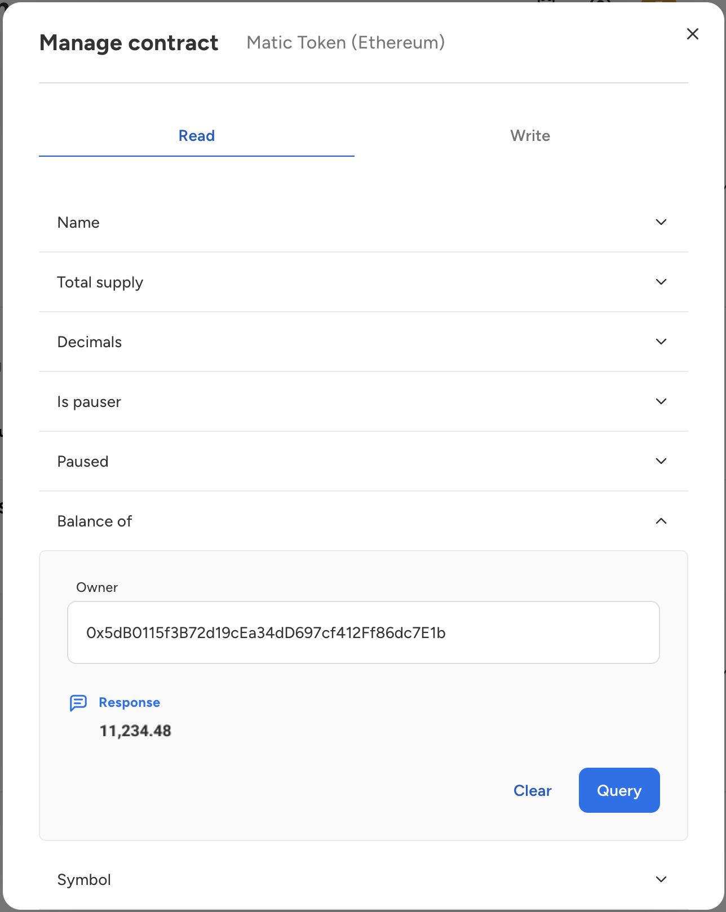The image size is (726, 912).
Task: Click the Response message bubble icon
Action: coord(78,703)
